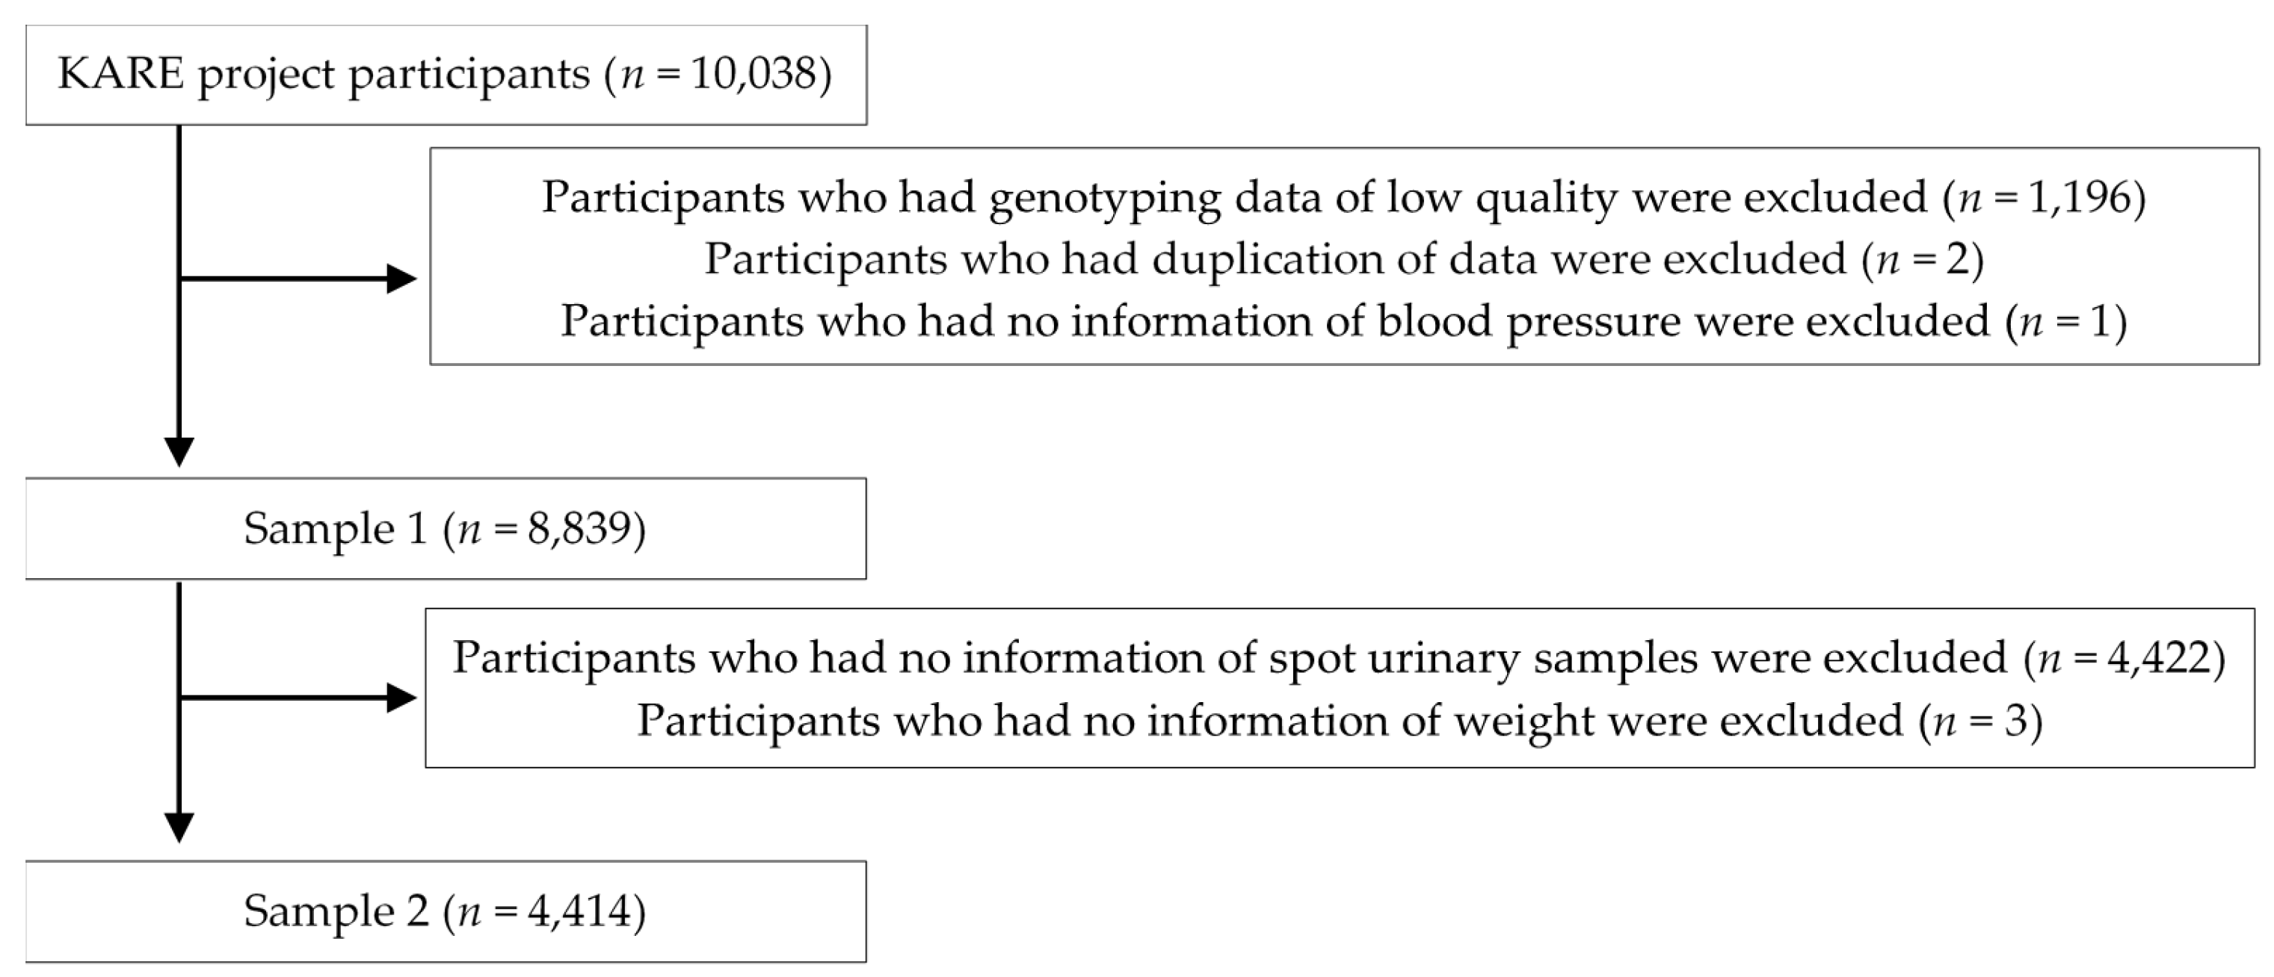The width and height of the screenshot is (2274, 977).
Task: Click the text line about genotyping data of low quality
Action: pos(1343,196)
